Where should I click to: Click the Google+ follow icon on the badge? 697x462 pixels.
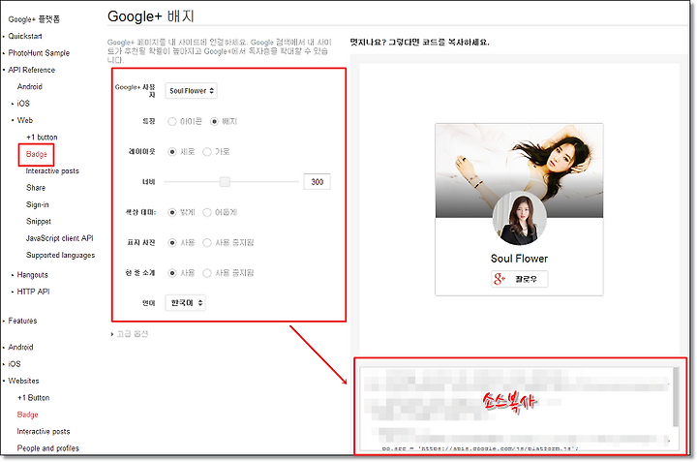click(x=500, y=279)
